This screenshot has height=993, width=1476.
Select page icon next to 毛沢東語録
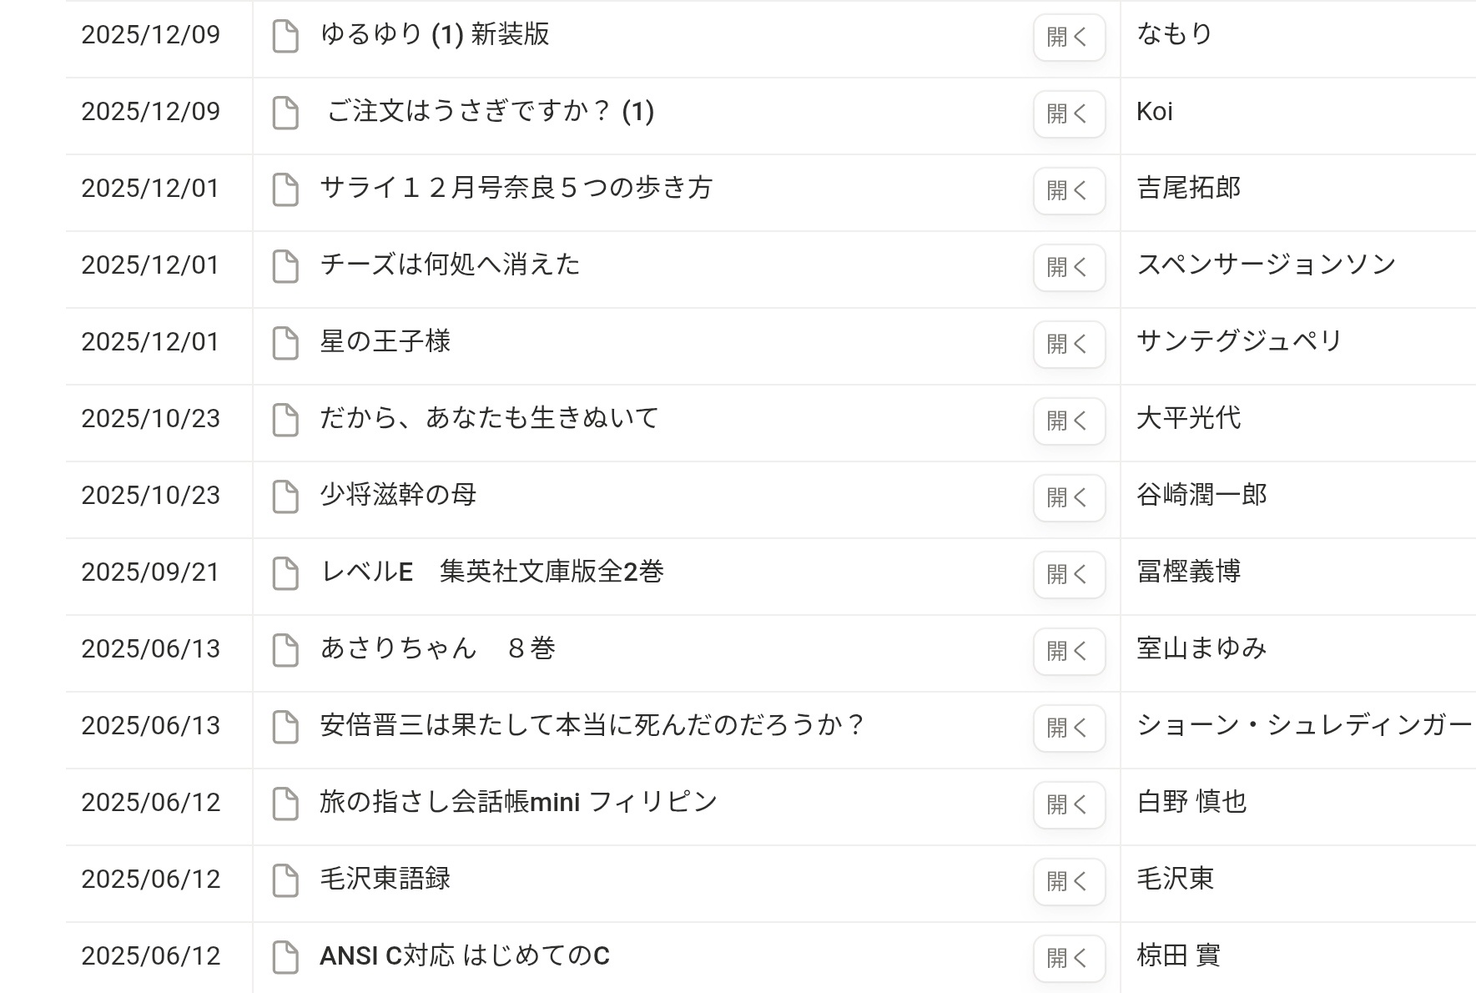285,881
